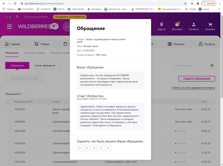
Task: Open the Финансы section
Action: (x=176, y=44)
